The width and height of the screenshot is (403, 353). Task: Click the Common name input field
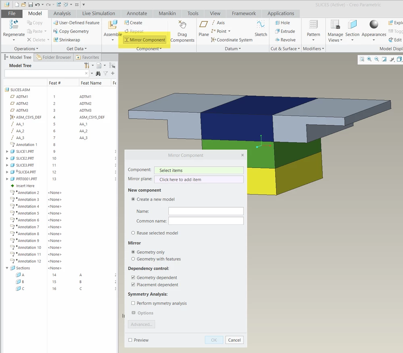[x=206, y=221]
